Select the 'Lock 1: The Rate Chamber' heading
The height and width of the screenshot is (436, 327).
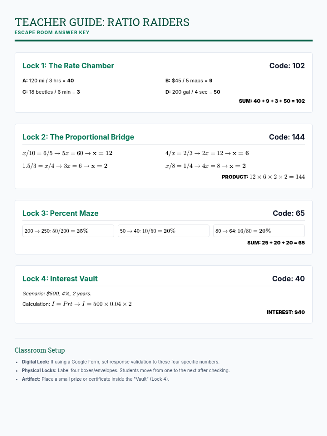coord(68,66)
